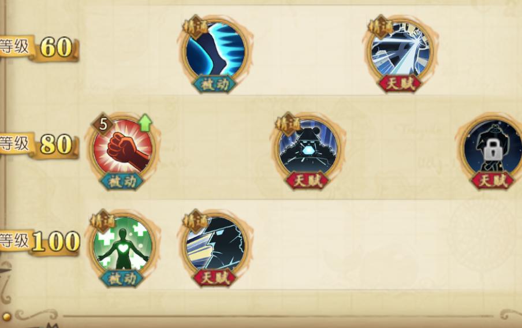Click 被动 label under leg kick skill
This screenshot has height=328, width=522.
tap(215, 84)
